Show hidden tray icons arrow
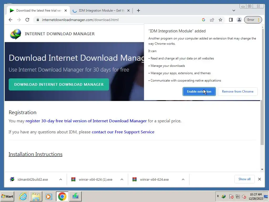269x202 pixels. point(218,196)
